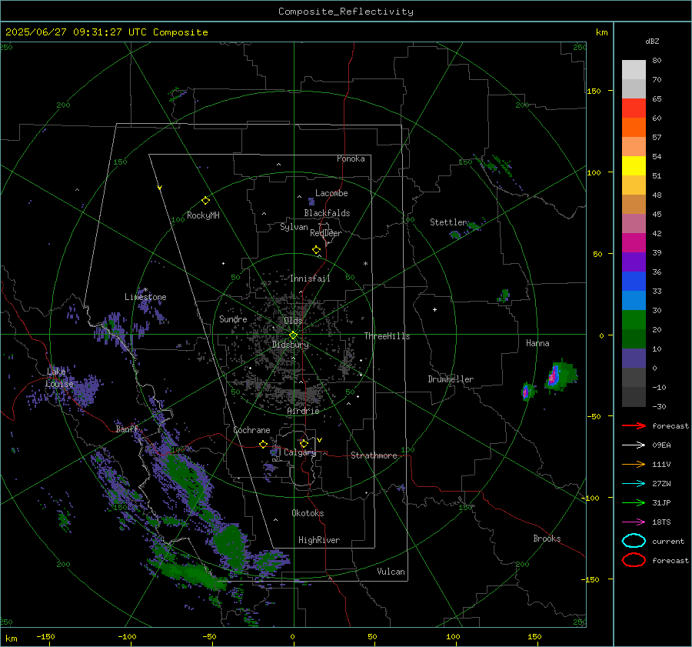
Task: Click the Brooks label
Action: [x=547, y=539]
